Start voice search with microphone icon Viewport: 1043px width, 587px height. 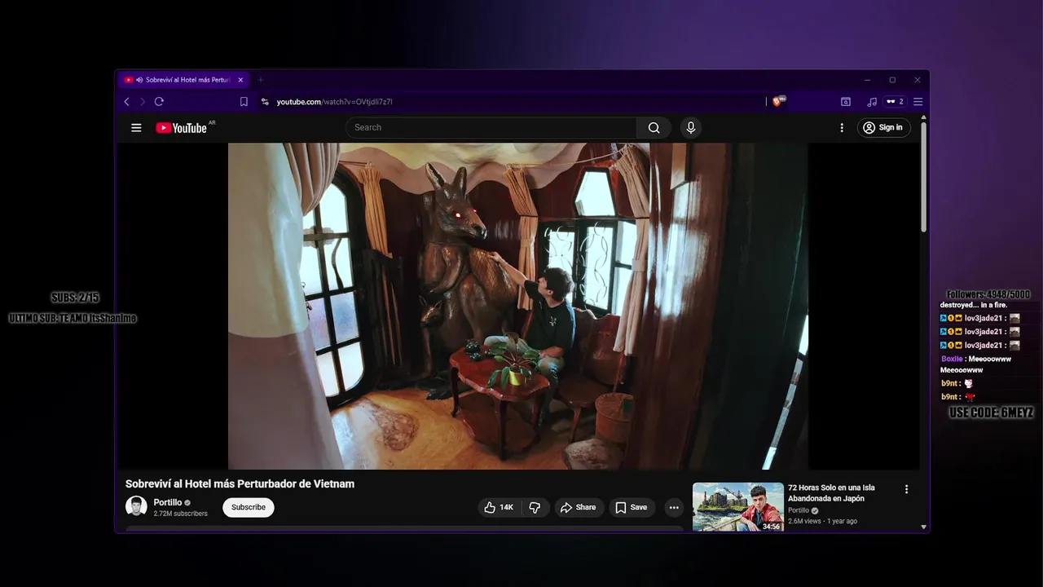[x=691, y=128]
